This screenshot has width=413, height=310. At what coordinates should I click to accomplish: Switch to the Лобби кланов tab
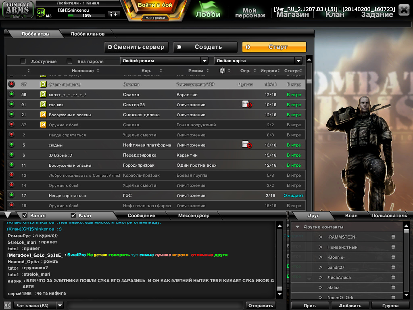coord(88,34)
